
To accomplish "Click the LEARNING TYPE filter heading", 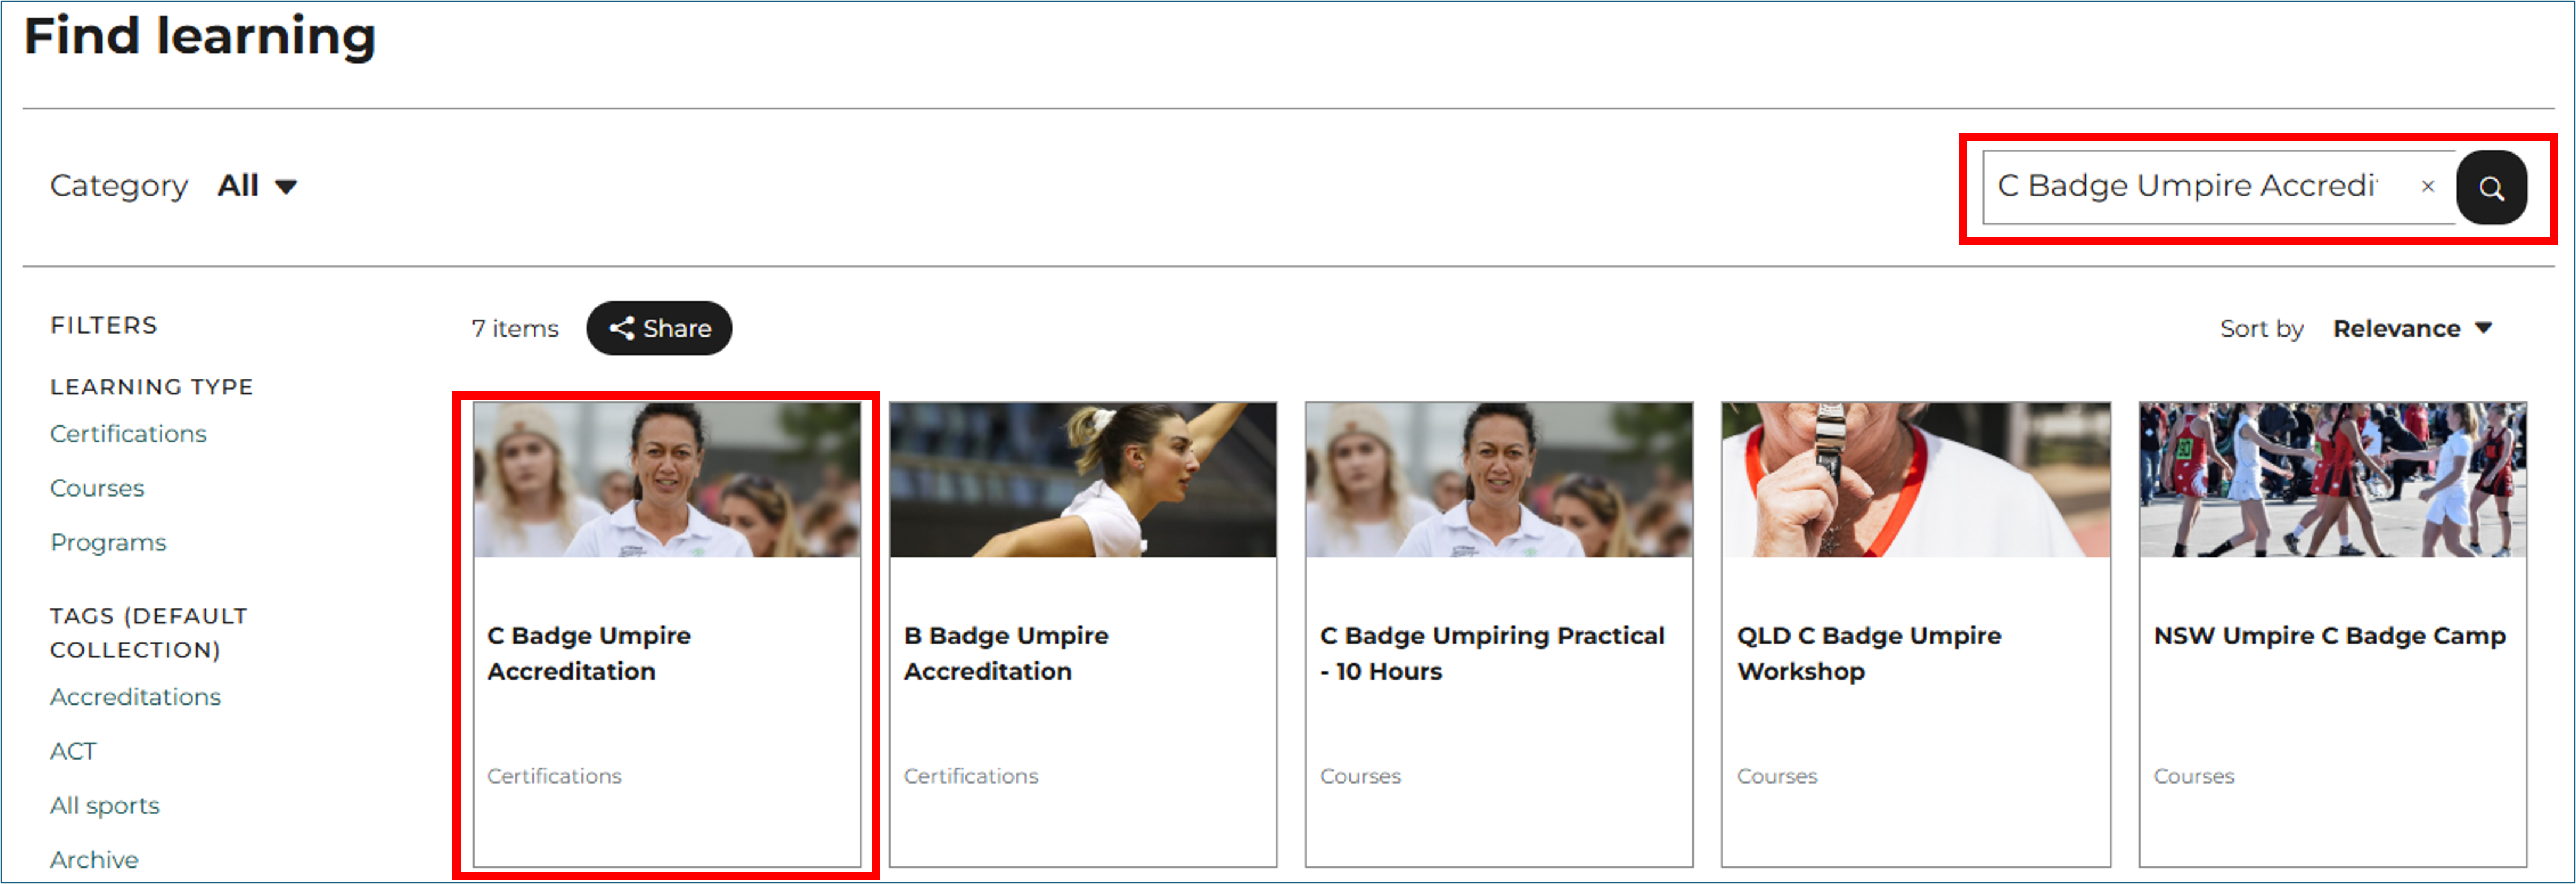I will click(152, 387).
